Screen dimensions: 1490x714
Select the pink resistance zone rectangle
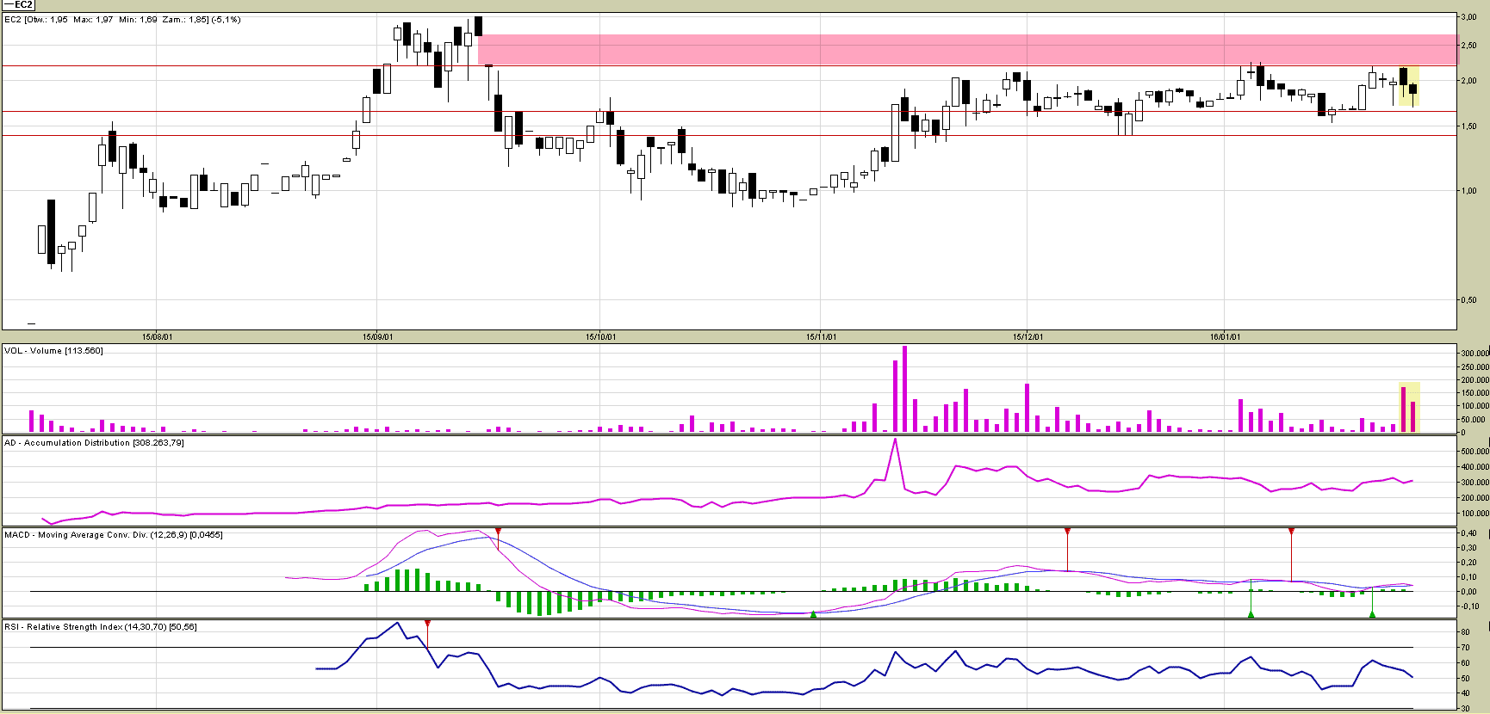point(947,50)
